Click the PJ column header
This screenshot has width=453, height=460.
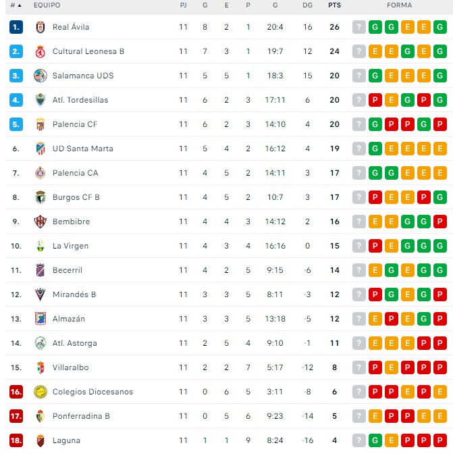coord(184,5)
